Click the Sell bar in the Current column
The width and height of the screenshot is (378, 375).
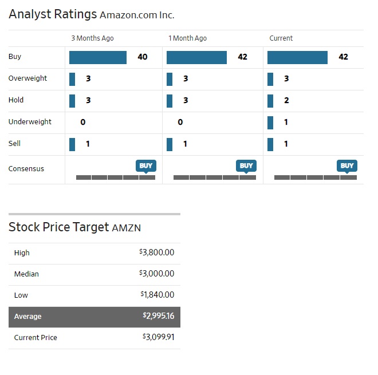click(270, 144)
